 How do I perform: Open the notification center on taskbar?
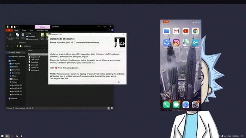(x=242, y=136)
